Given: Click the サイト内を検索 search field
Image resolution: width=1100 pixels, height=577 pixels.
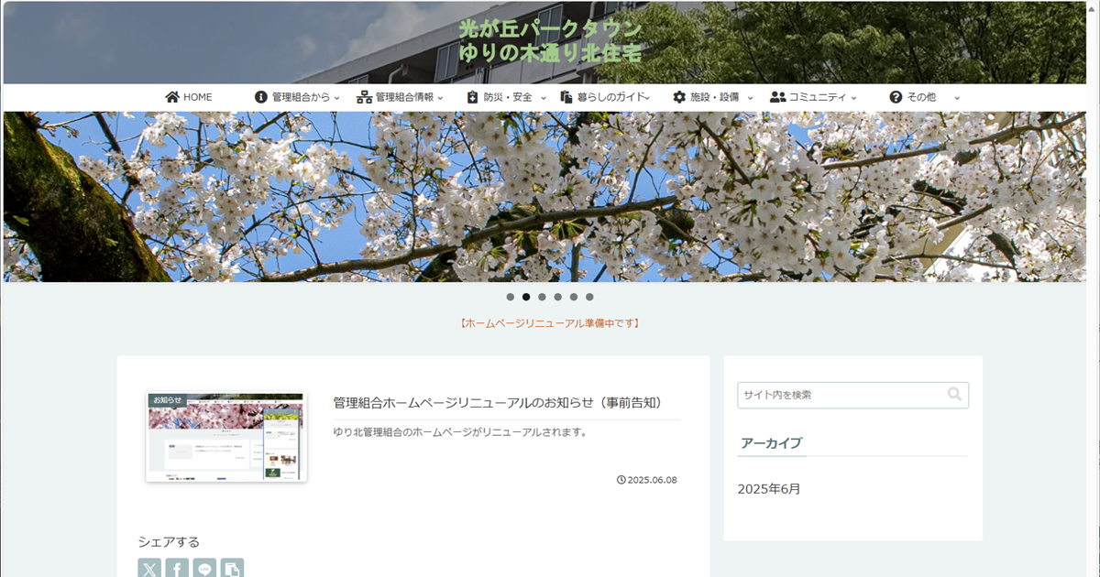Looking at the screenshot, I should point(839,395).
